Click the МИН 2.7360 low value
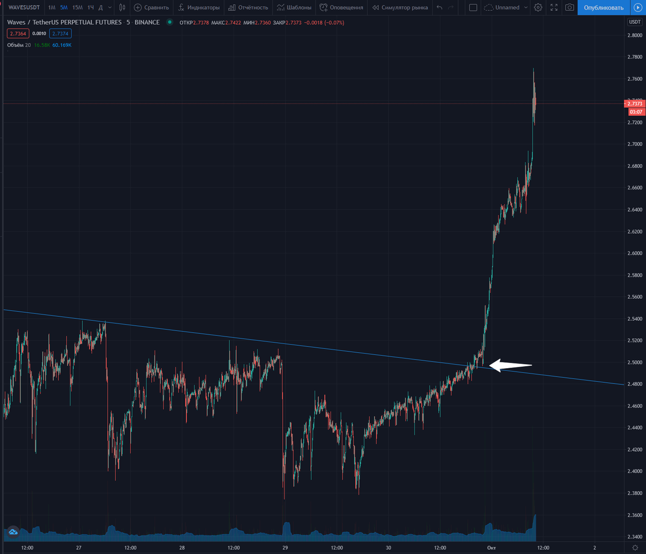Viewport: 646px width, 554px height. pyautogui.click(x=257, y=22)
